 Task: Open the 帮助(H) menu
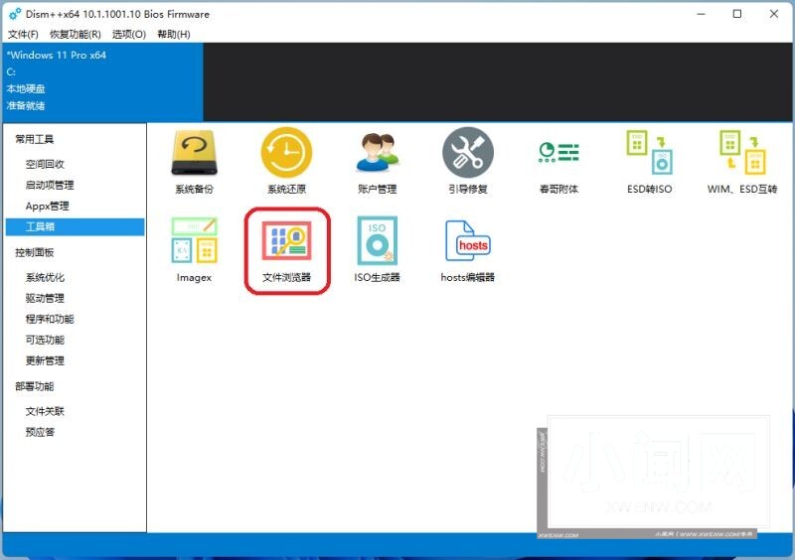173,35
